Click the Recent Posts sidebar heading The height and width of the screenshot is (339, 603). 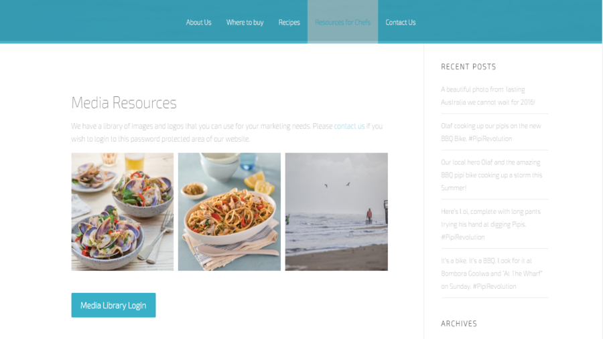(x=468, y=67)
